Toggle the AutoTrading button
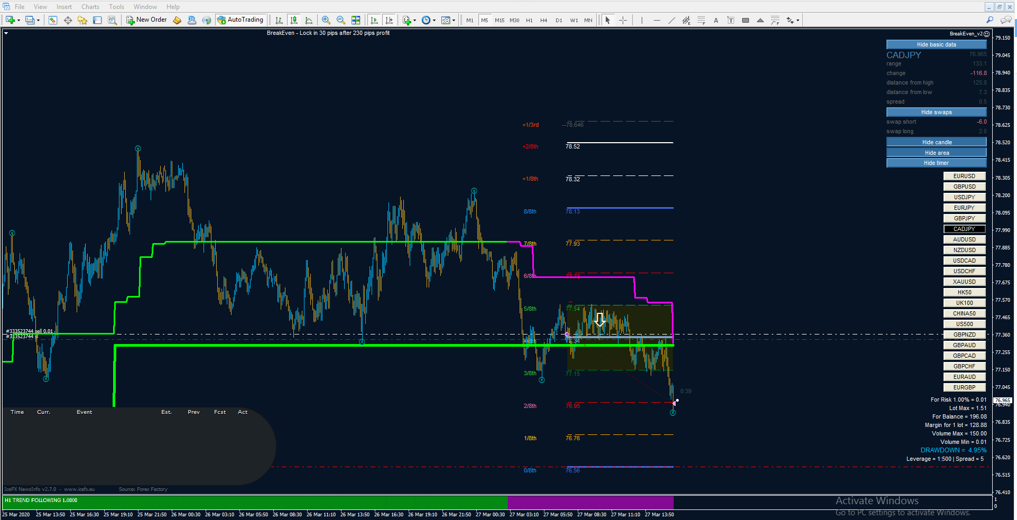Screen dimensions: 1017x520 [240, 20]
